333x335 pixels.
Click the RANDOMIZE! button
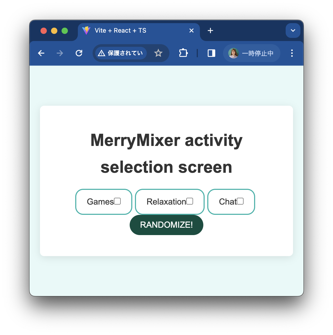tap(166, 225)
